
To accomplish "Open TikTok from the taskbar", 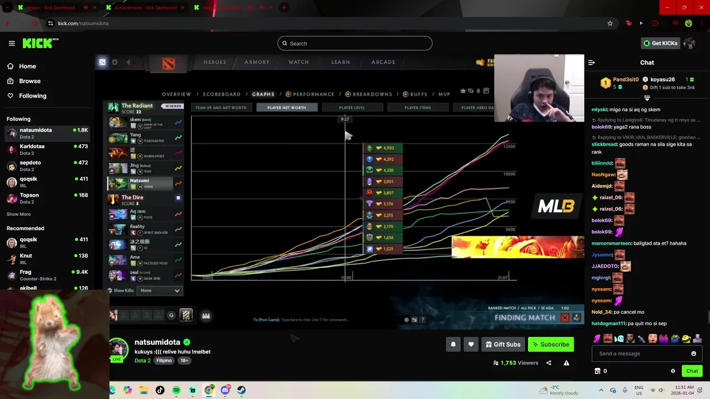I will [160, 390].
